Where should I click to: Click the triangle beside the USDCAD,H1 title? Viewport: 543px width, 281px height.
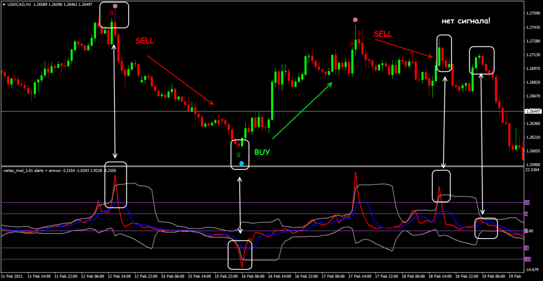4,4
